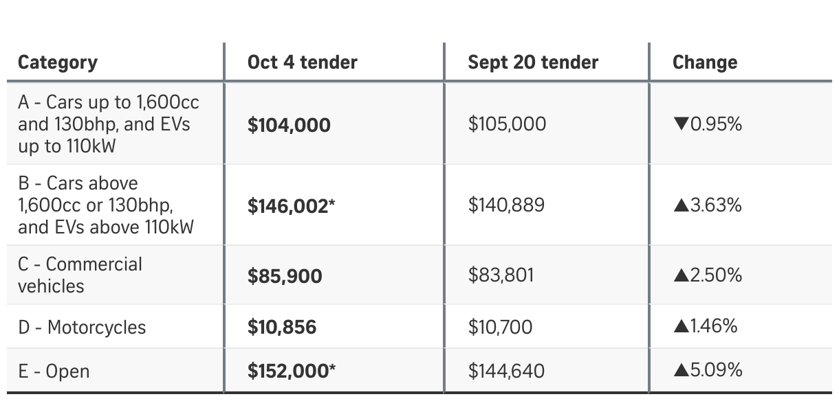Click the $10,856 motorcycles price
This screenshot has width=839, height=401.
point(282,327)
